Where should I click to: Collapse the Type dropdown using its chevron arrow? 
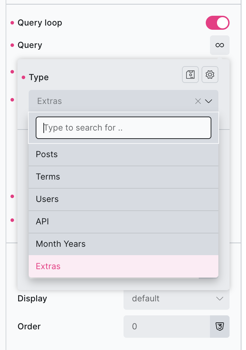coord(209,101)
